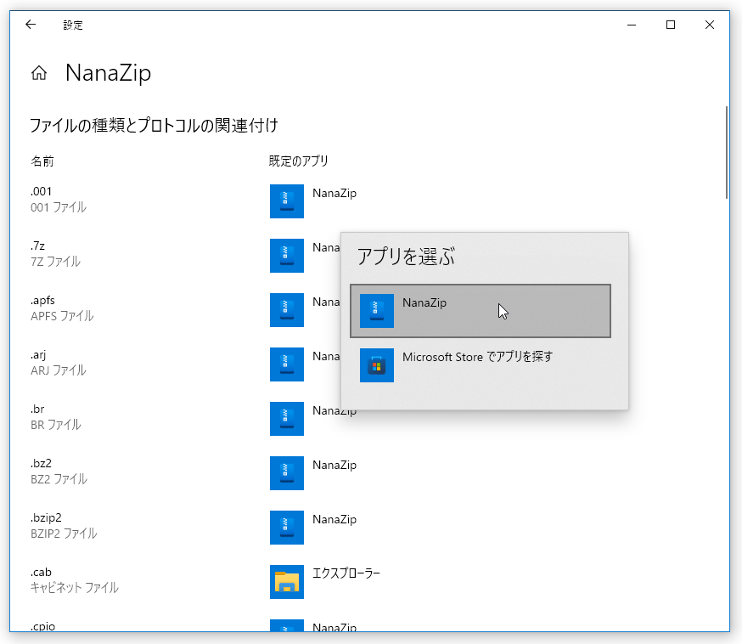Click the NanaZip icon for the .arj row
This screenshot has width=742, height=644.
coord(287,364)
